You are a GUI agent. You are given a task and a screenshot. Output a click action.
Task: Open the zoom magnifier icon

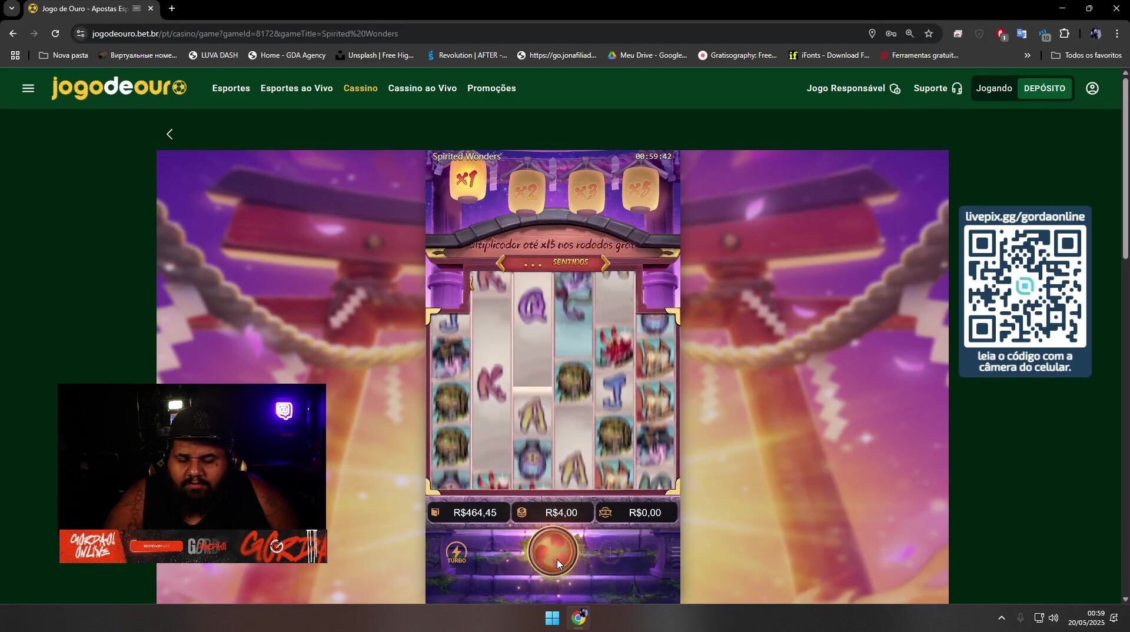[x=910, y=34]
